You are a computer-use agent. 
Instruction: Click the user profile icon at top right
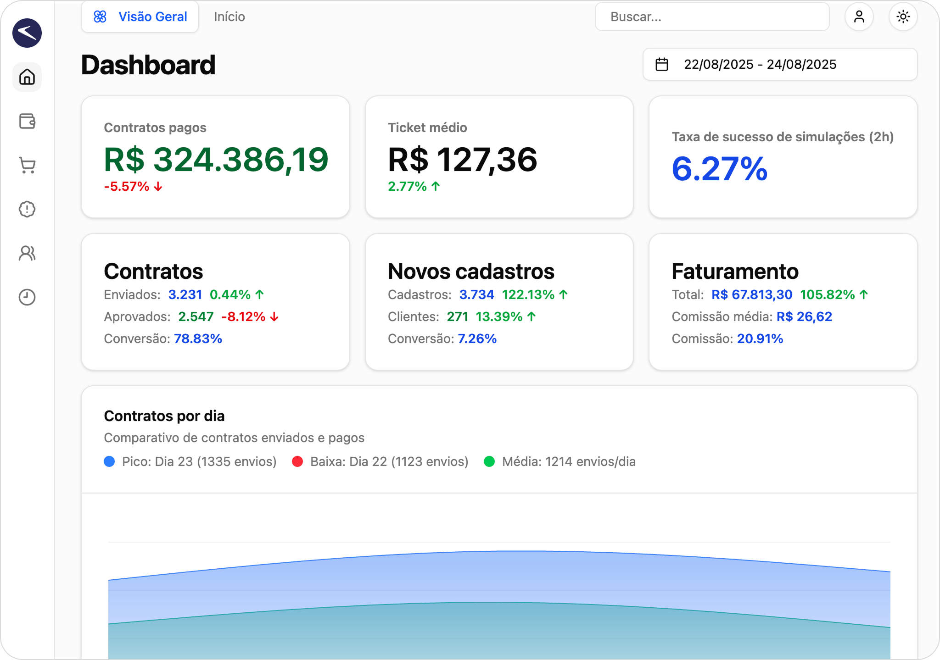859,17
